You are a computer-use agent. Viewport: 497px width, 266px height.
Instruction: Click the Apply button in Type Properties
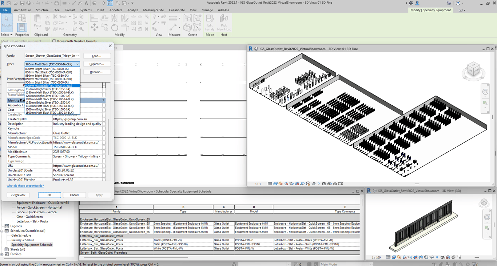(99, 195)
